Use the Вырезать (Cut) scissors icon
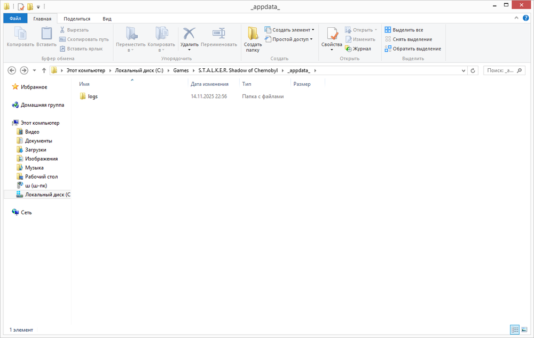The height and width of the screenshot is (338, 534). (x=62, y=29)
